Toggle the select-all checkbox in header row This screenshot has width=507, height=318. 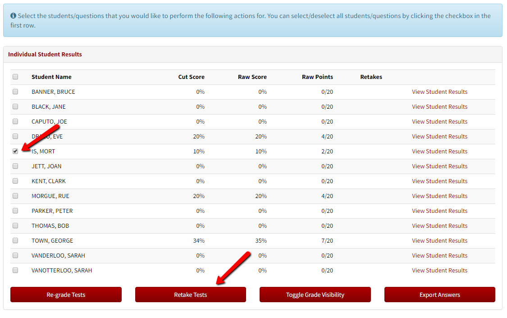point(15,77)
